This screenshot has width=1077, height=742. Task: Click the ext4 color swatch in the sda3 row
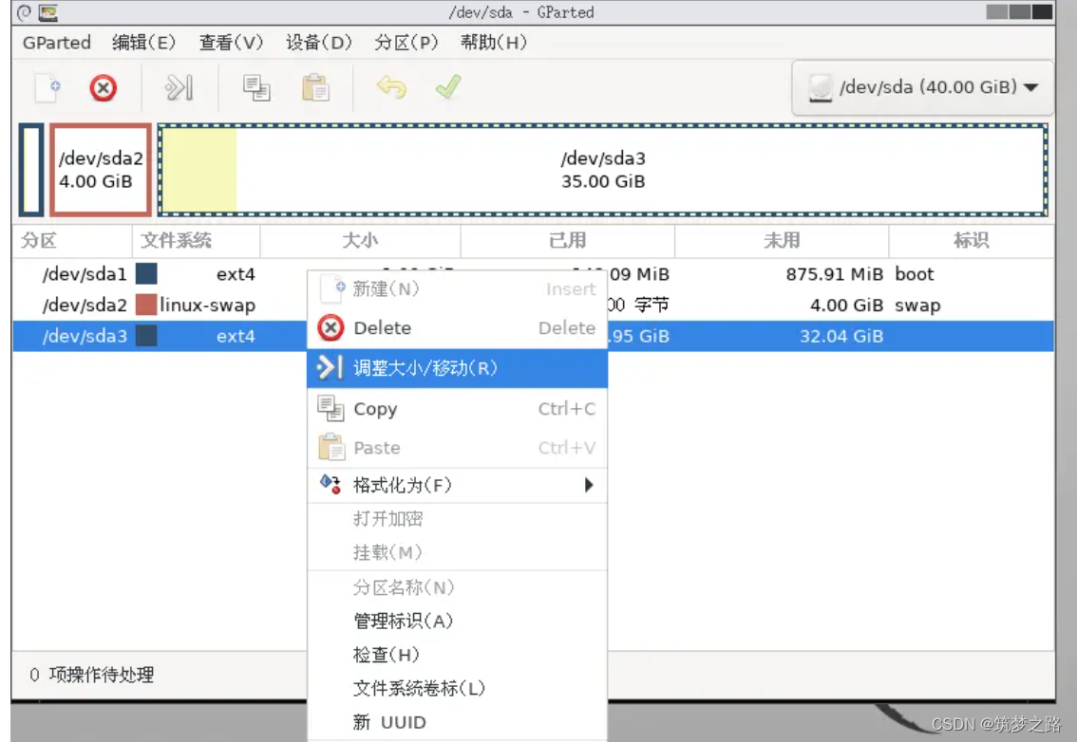tap(146, 336)
